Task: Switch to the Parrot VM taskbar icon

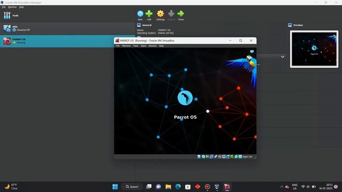Action: click(227, 187)
